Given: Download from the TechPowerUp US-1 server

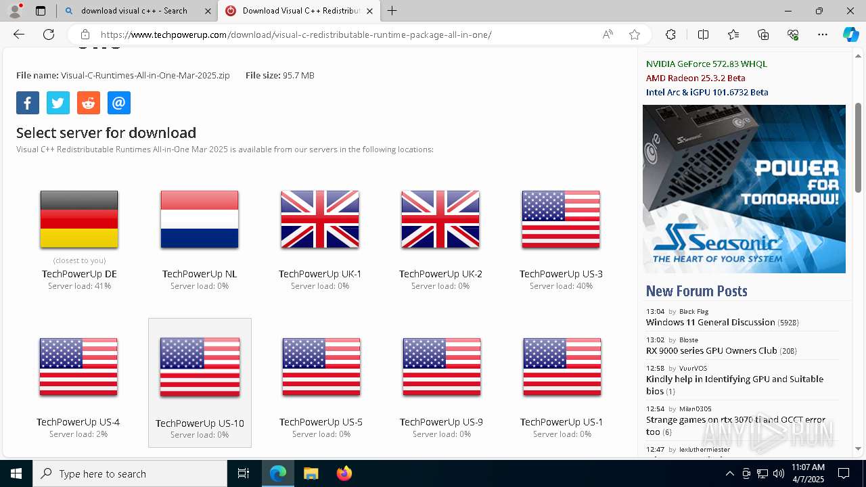Looking at the screenshot, I should [x=562, y=367].
